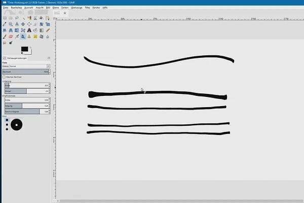Click the Deckkraft spinner arrows

(x=49, y=72)
